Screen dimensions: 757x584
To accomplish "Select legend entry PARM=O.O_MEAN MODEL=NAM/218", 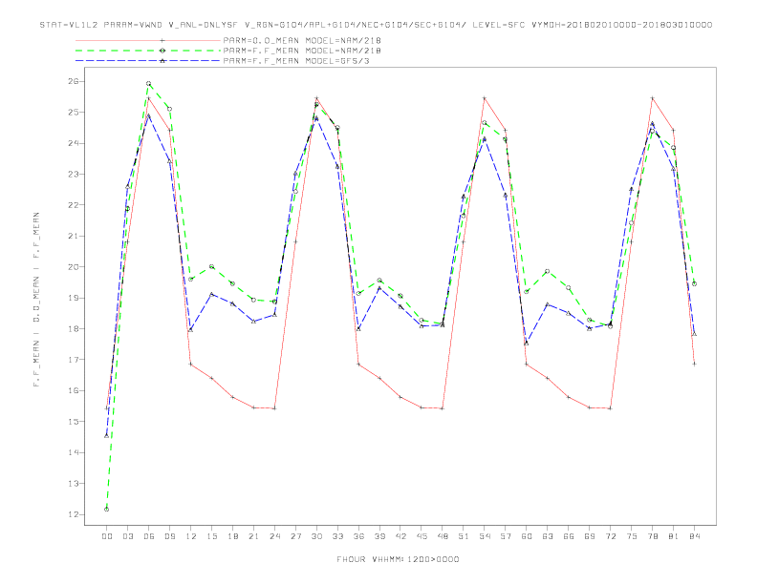I will pyautogui.click(x=302, y=40).
